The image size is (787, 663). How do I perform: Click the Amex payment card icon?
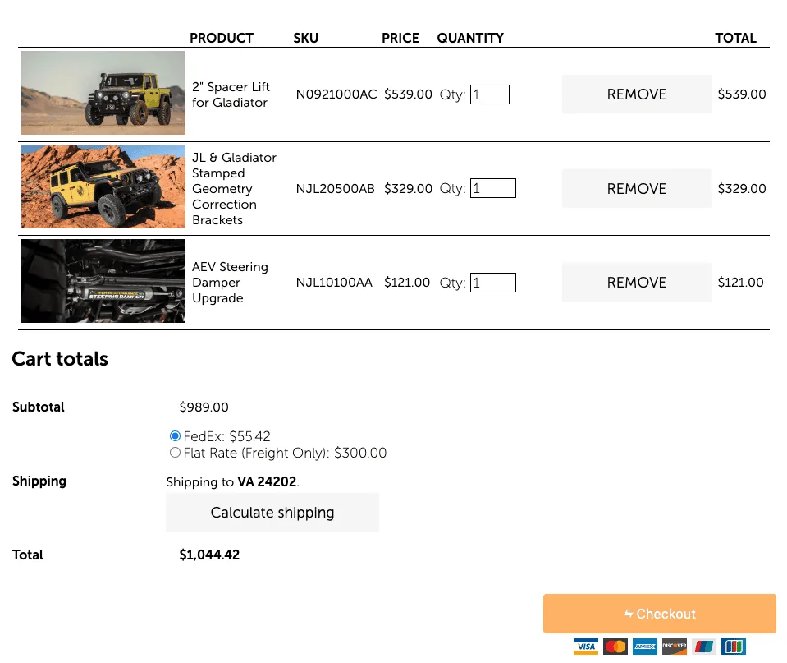(x=645, y=647)
